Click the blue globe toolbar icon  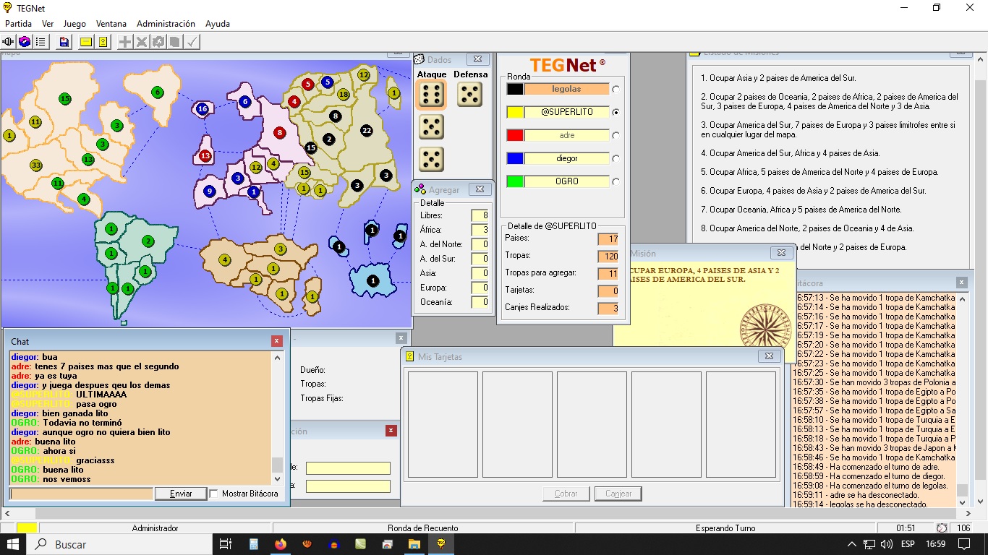tap(25, 42)
